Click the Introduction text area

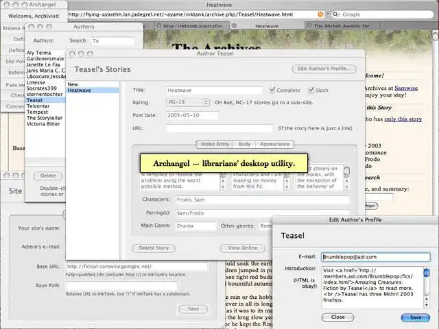click(372, 287)
